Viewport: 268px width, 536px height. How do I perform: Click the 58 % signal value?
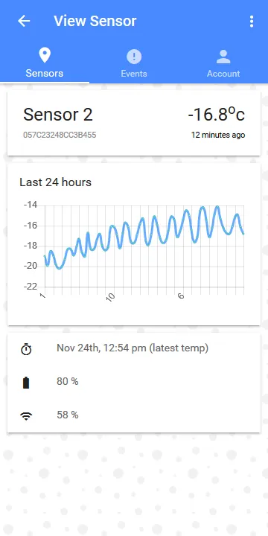click(67, 415)
